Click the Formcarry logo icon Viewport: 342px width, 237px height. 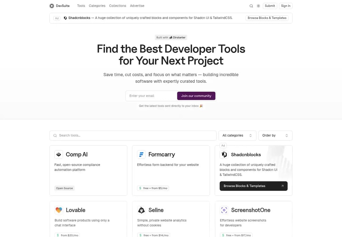tap(141, 155)
